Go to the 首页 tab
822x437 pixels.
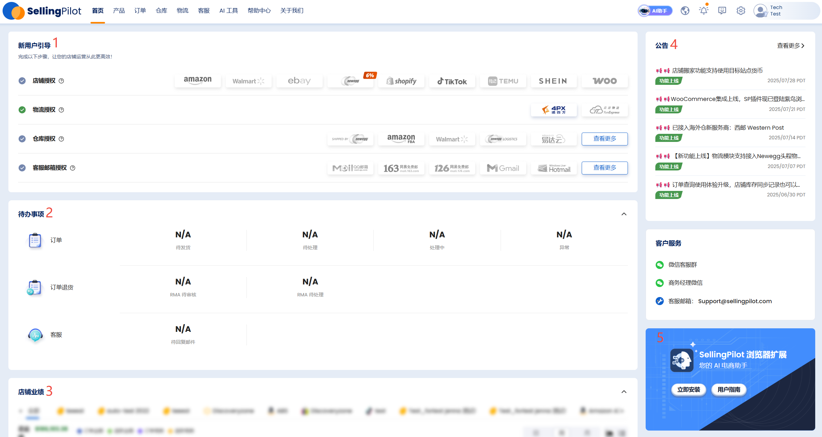coord(98,11)
